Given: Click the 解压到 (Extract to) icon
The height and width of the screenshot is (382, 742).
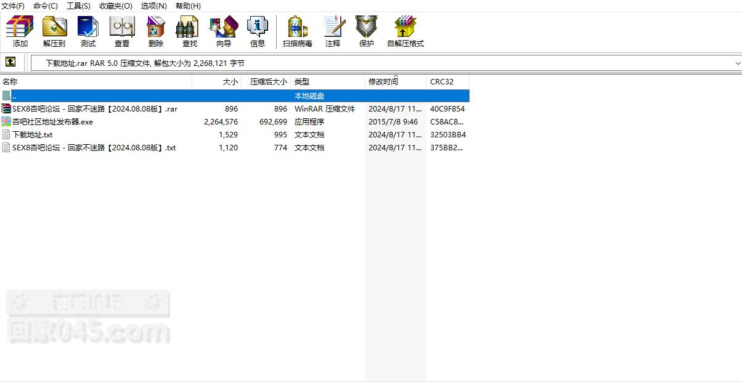Looking at the screenshot, I should [x=54, y=28].
